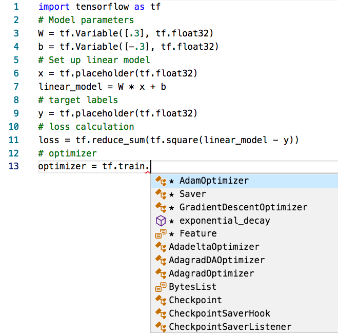Pick CheckpointSaverHook from the list
Screen dimensions: 338x335
tap(245, 313)
